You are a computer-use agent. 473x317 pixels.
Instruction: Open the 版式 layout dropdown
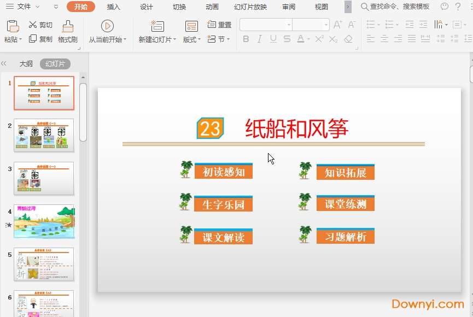coord(191,39)
